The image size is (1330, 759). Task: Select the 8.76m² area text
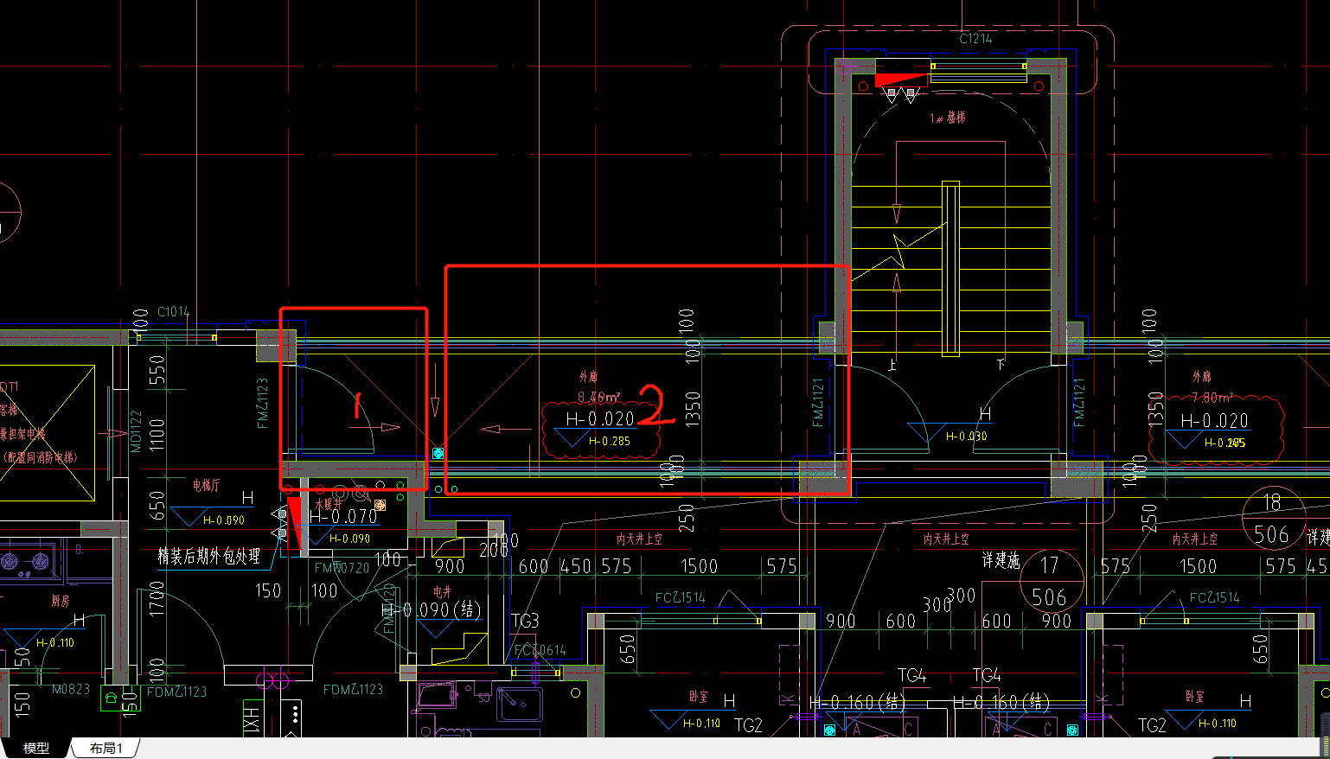pyautogui.click(x=599, y=398)
